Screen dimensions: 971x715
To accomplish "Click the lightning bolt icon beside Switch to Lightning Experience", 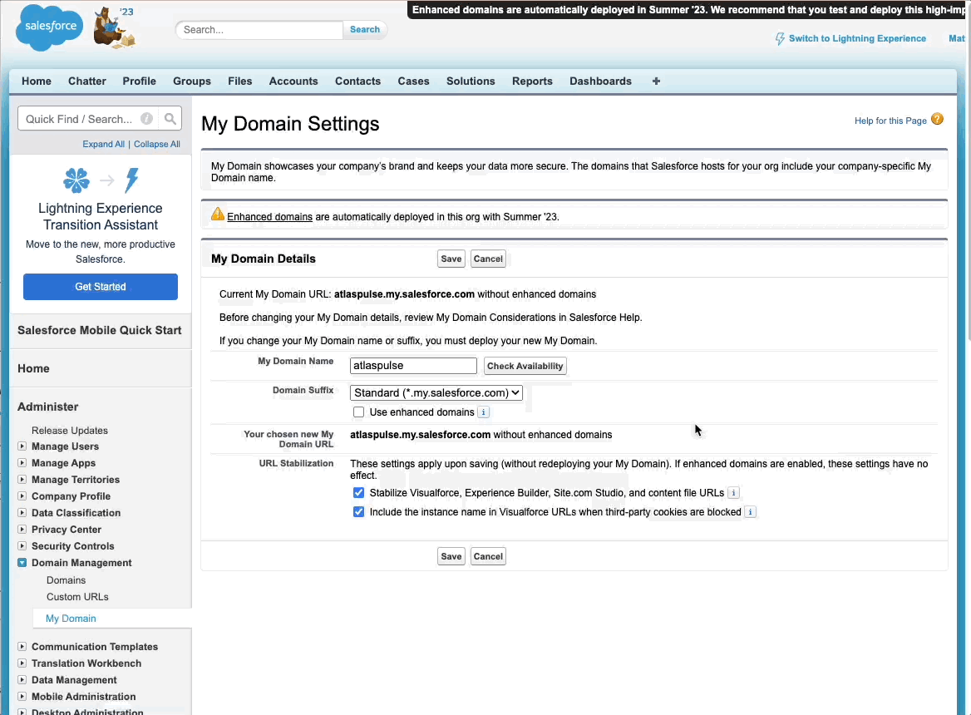I will click(x=780, y=39).
